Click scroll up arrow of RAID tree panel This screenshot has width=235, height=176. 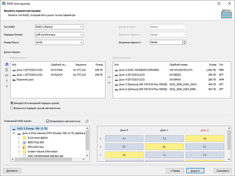click(x=87, y=128)
